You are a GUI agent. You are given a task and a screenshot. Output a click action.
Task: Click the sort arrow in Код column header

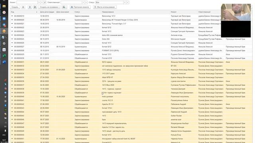coord(37,12)
